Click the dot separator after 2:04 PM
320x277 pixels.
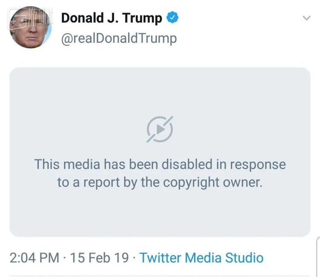pos(65,258)
